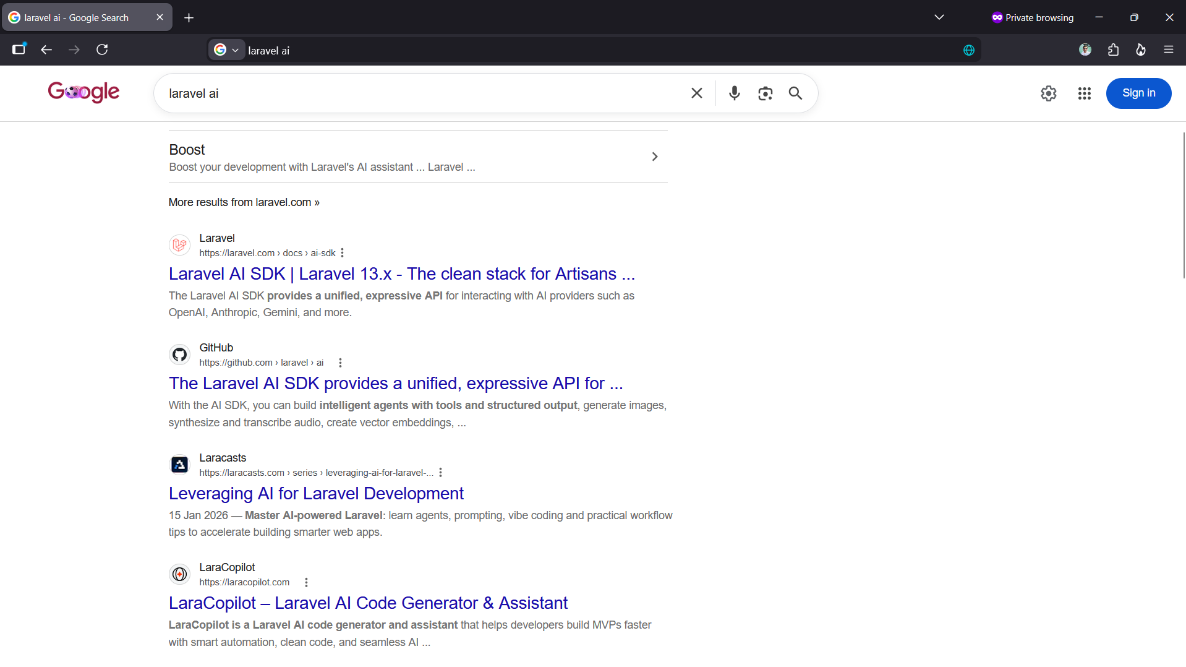This screenshot has height=667, width=1186.
Task: Click the browser address bar text
Action: (x=268, y=51)
